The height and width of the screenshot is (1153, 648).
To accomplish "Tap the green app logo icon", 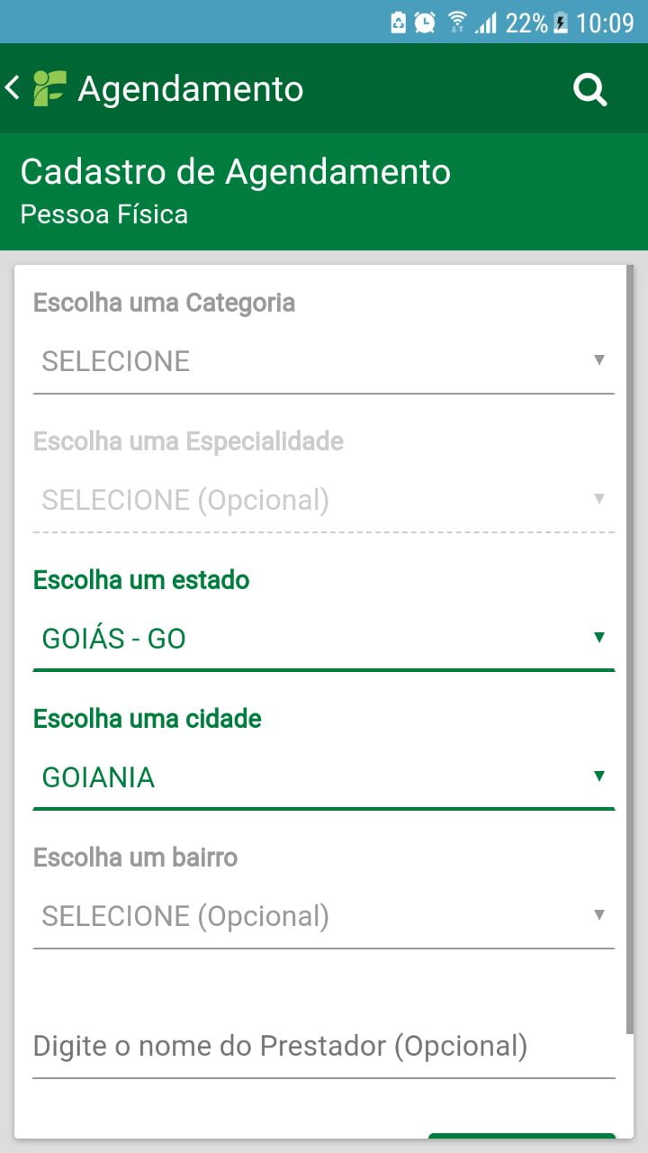I will pyautogui.click(x=49, y=88).
